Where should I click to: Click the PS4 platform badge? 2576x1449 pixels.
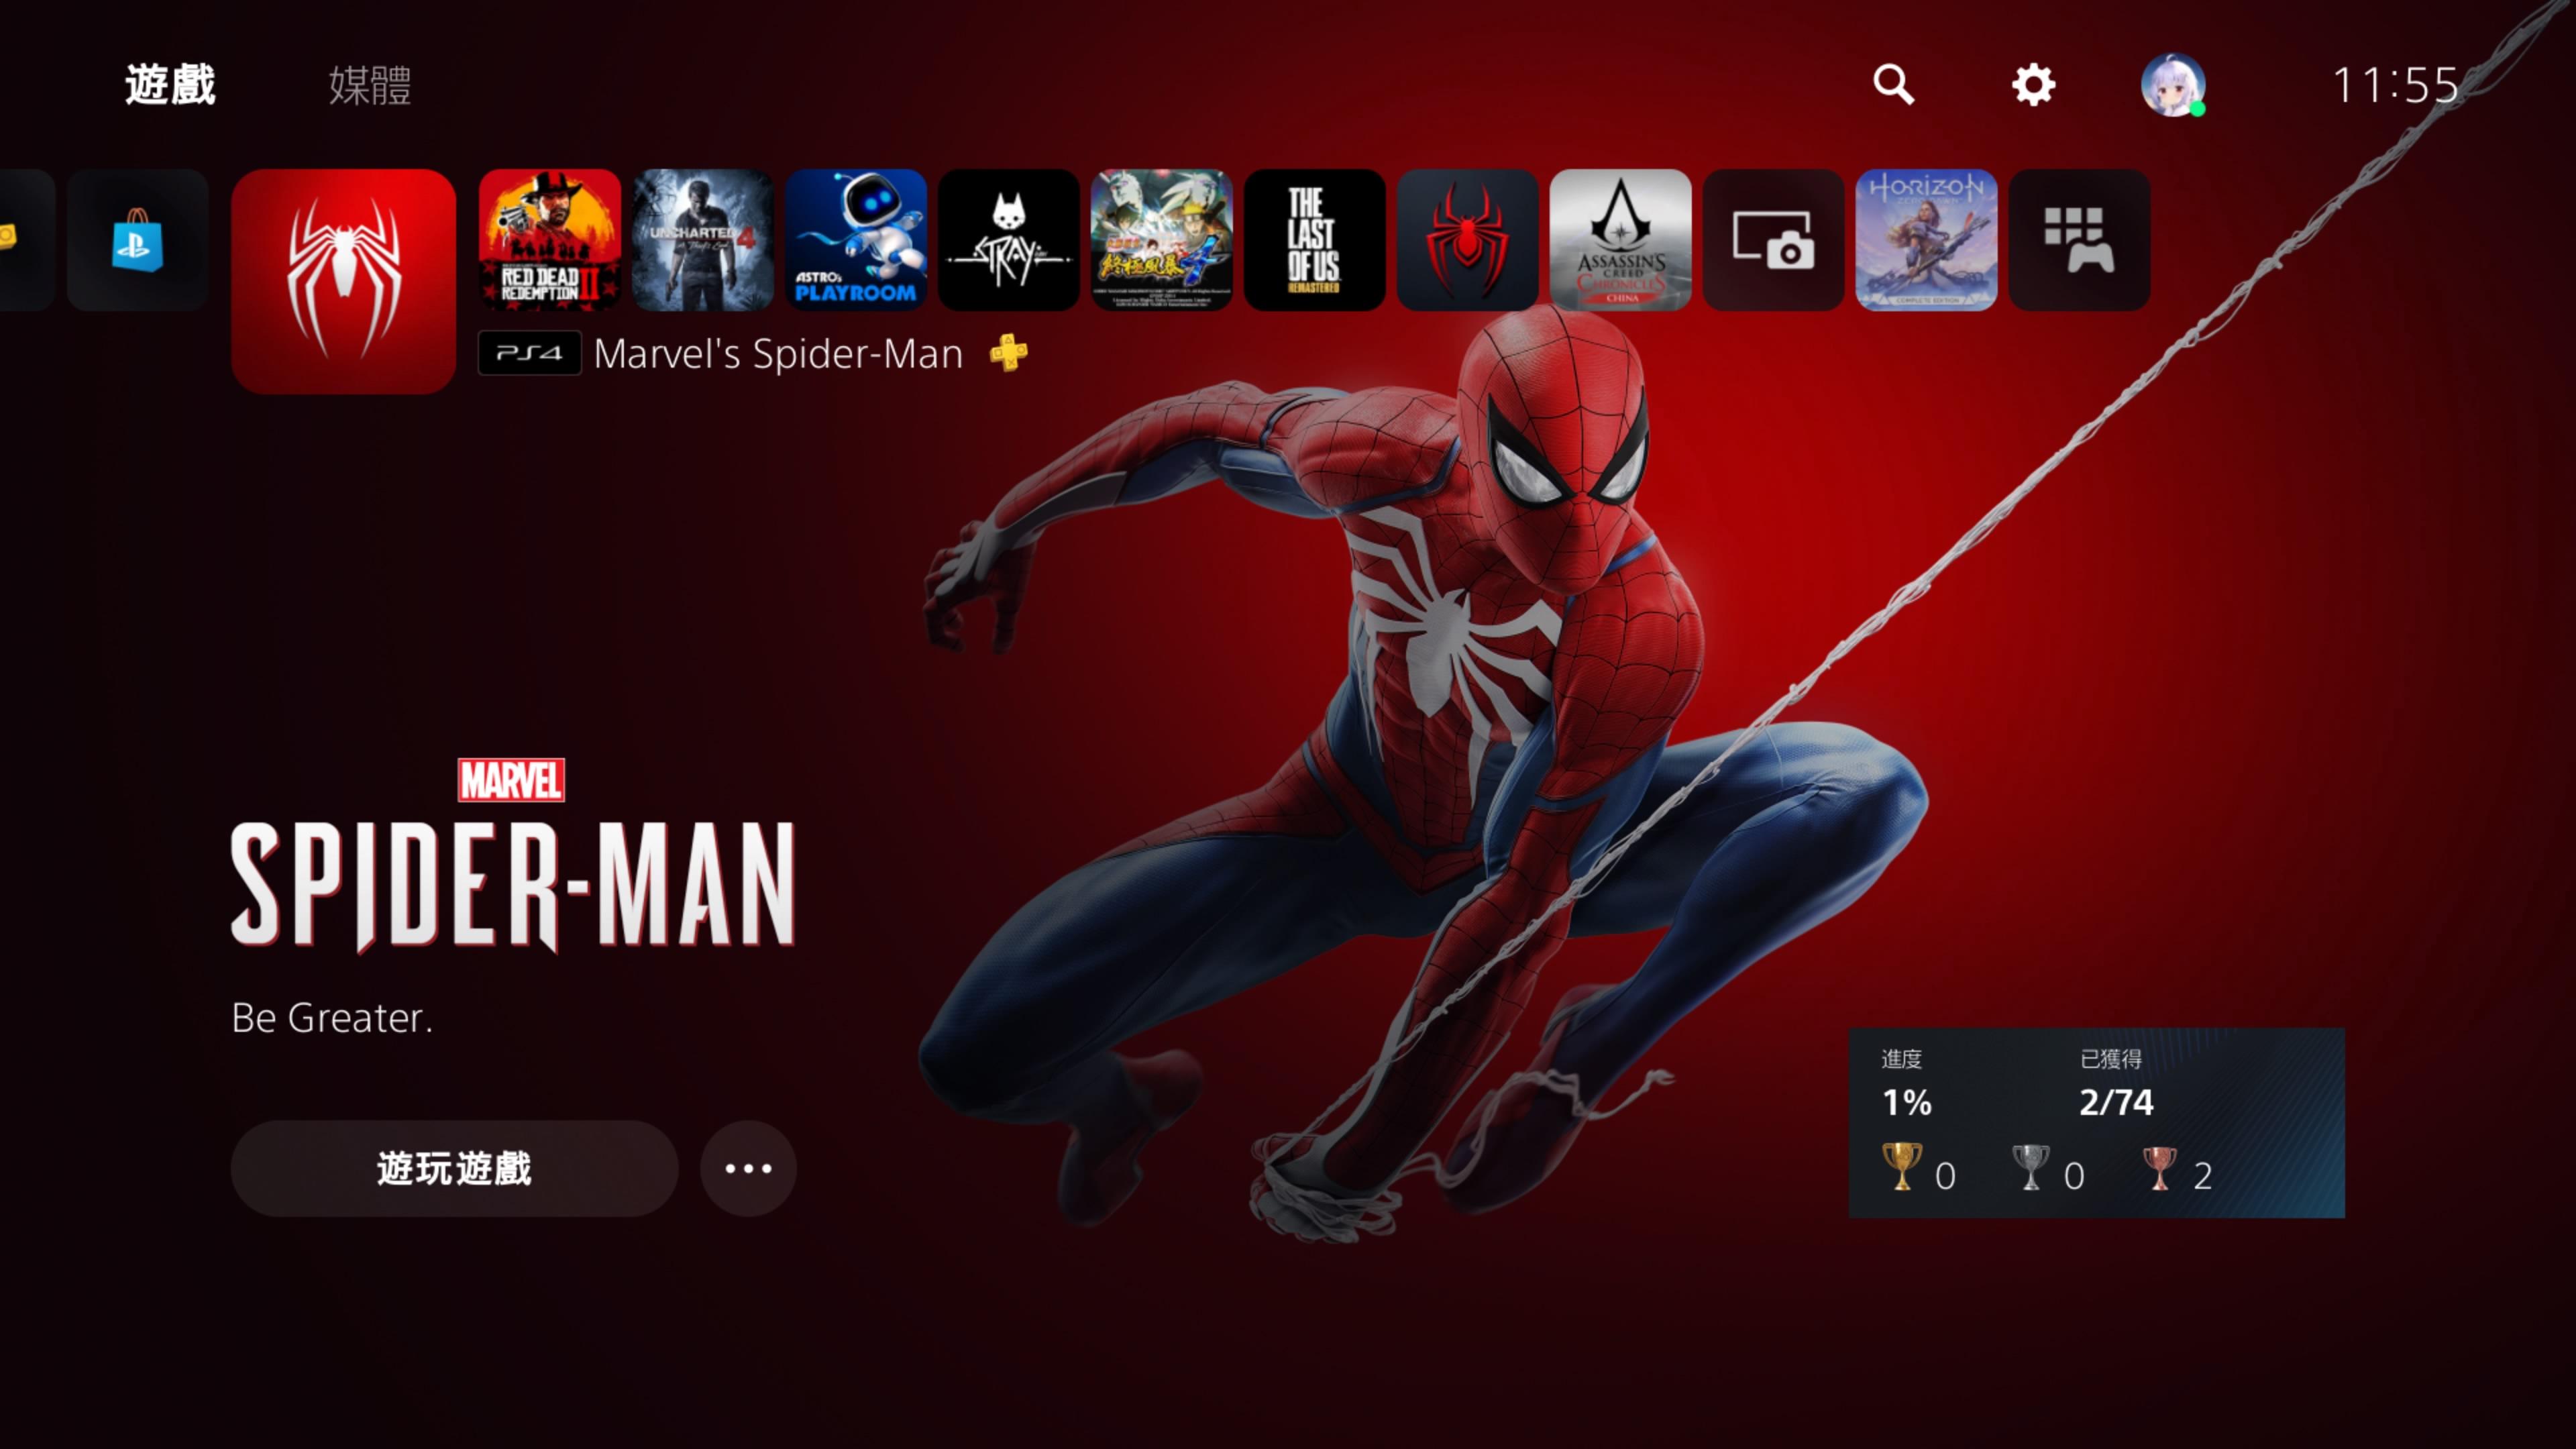click(x=529, y=353)
